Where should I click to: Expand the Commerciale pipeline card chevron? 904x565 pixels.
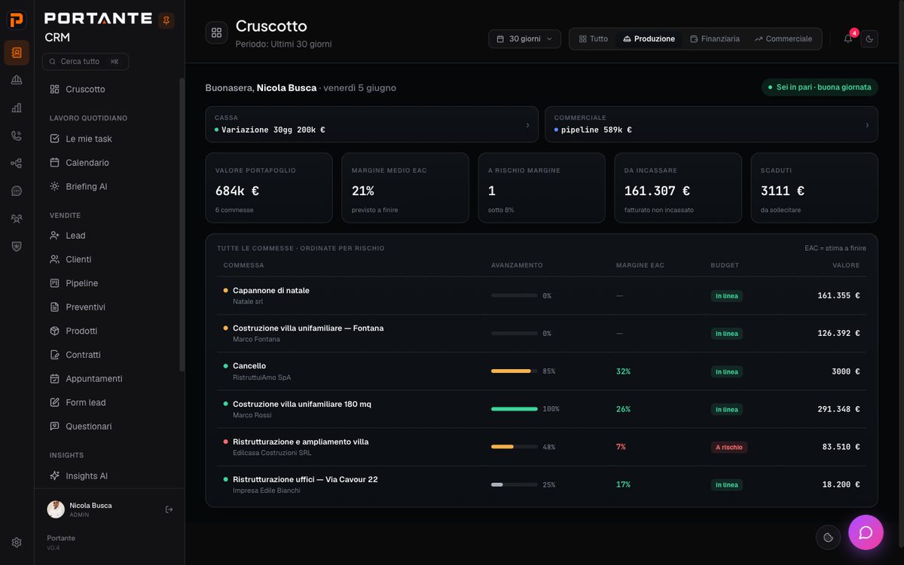coord(867,125)
